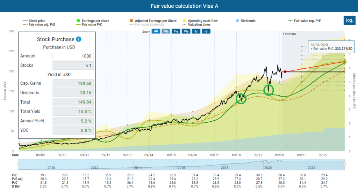Toggle Dividends legend series
Viewport: 358px width, 190px height.
pyautogui.click(x=246, y=21)
